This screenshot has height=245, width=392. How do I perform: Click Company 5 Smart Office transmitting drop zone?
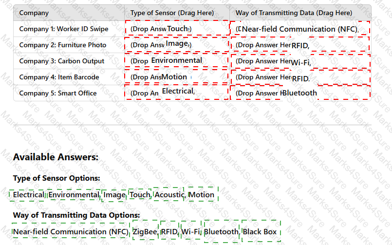pos(300,93)
